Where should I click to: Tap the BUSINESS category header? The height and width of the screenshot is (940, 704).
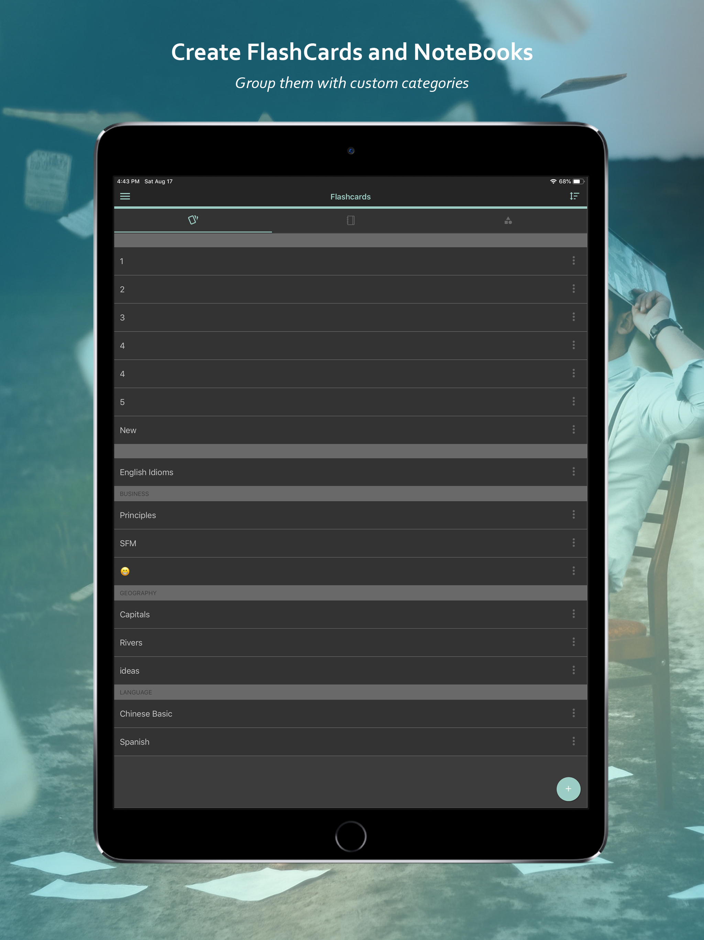(134, 494)
